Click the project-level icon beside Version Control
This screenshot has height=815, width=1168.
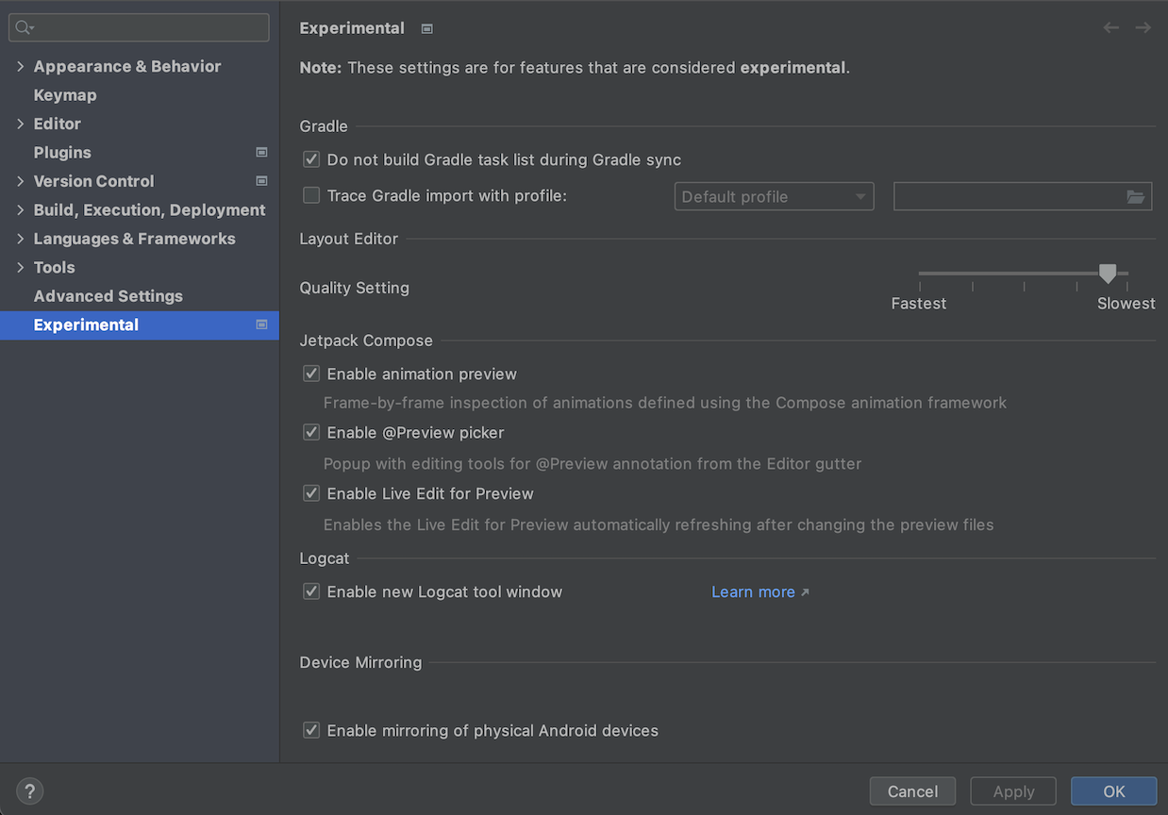tap(261, 181)
